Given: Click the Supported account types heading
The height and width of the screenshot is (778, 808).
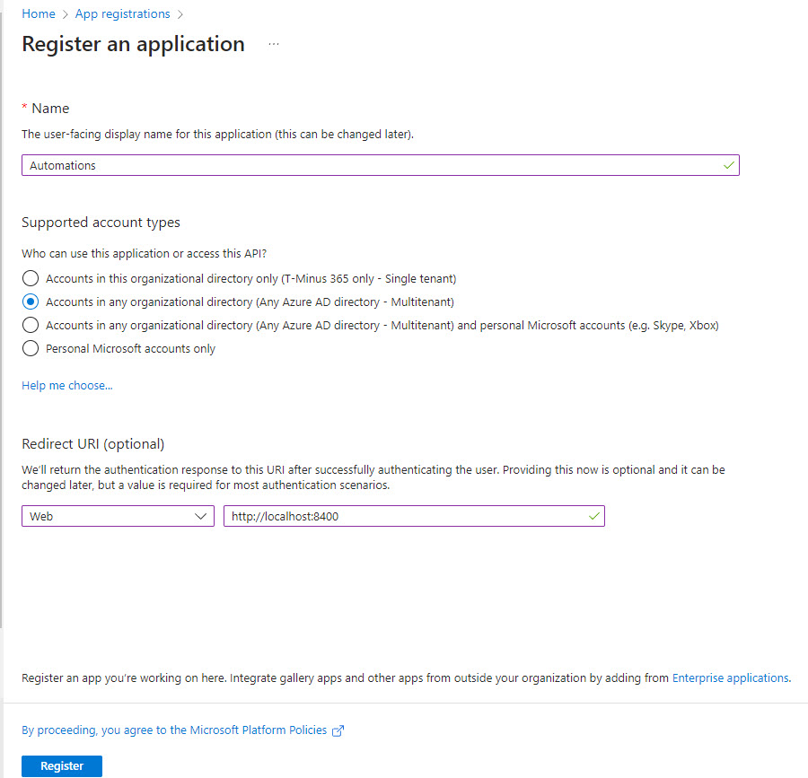Looking at the screenshot, I should tap(101, 222).
